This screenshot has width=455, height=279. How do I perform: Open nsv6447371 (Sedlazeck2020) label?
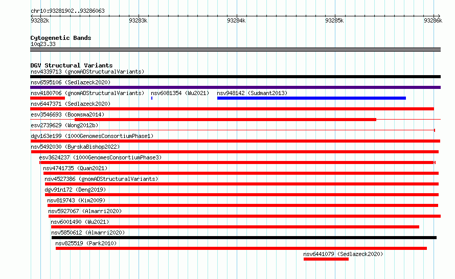[71, 104]
